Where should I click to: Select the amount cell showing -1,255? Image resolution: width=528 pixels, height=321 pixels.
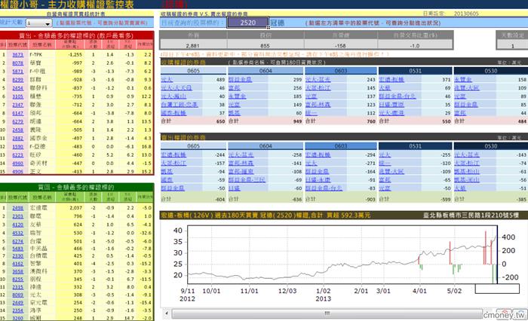(69, 54)
